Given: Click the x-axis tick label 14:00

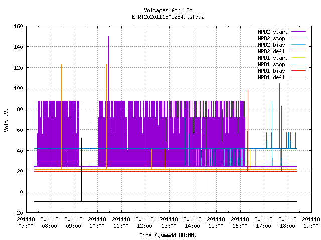Looking at the screenshot, I should point(192,226).
